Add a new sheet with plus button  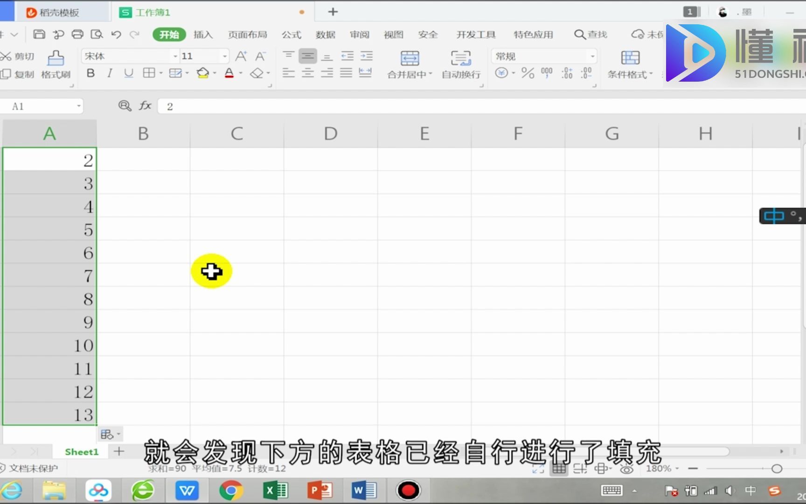(x=119, y=451)
